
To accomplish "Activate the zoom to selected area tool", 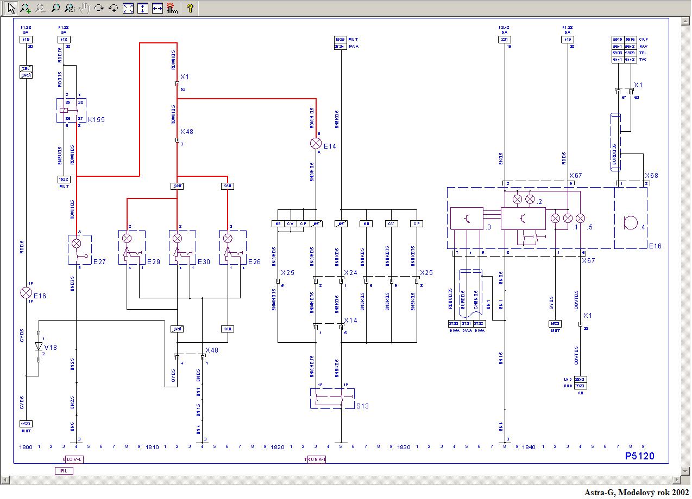I will point(70,8).
